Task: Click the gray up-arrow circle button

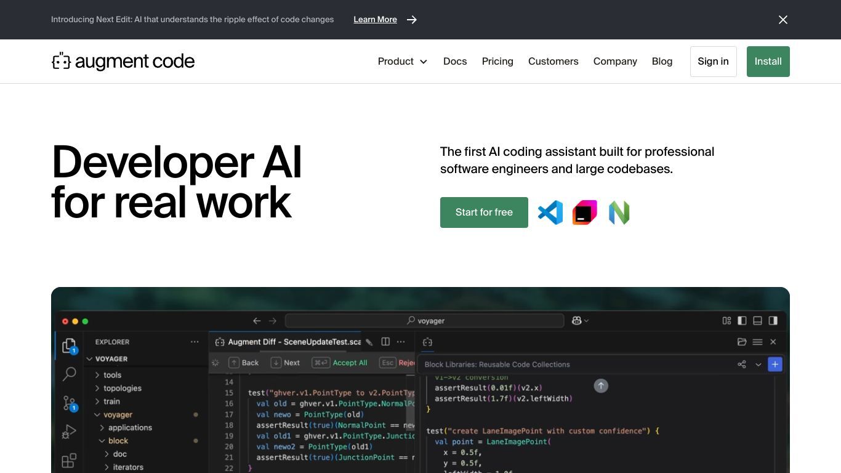Action: (x=601, y=386)
